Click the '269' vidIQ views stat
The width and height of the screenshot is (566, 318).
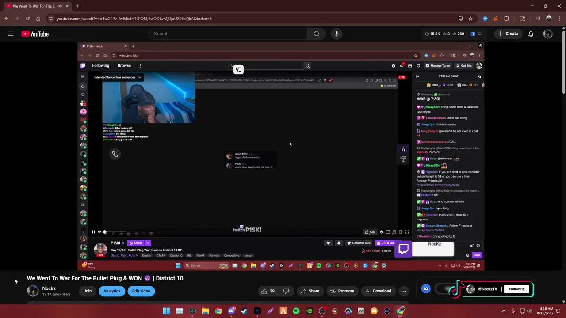pos(458,34)
